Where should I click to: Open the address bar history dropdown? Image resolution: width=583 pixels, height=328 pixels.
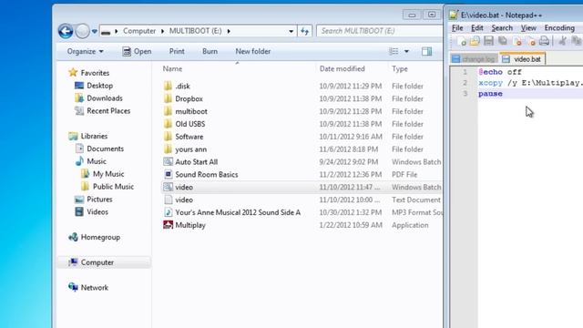point(291,31)
